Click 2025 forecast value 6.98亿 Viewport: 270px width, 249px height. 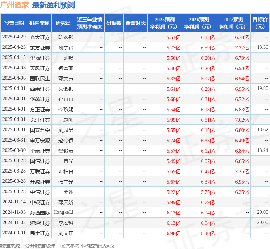click(x=173, y=233)
